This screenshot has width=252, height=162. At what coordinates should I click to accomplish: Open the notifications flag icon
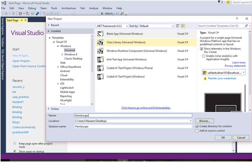click(219, 2)
